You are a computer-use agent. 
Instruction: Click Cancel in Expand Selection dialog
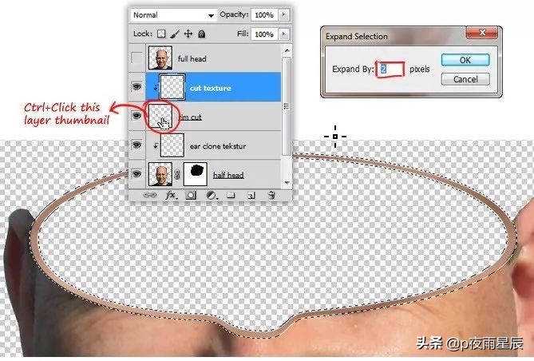(465, 79)
